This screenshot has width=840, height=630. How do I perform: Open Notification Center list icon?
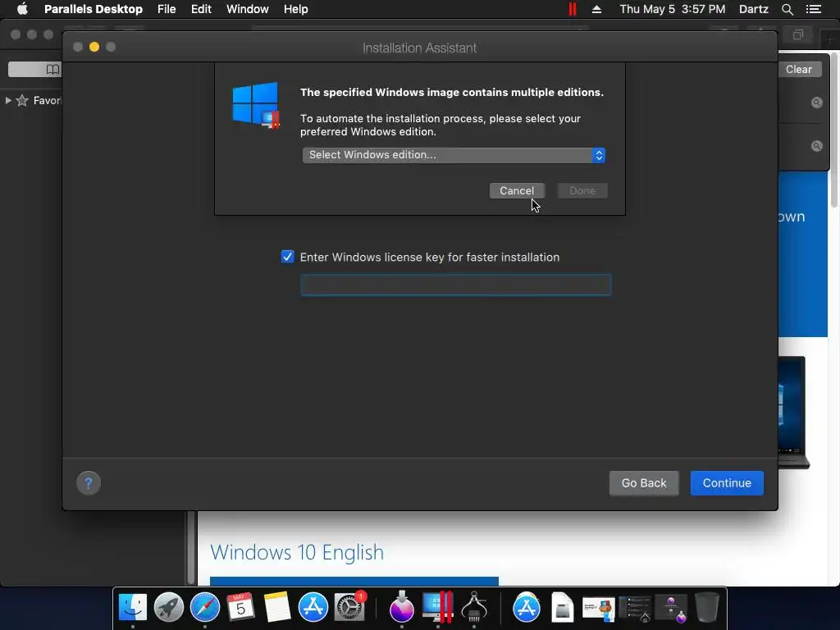[813, 9]
